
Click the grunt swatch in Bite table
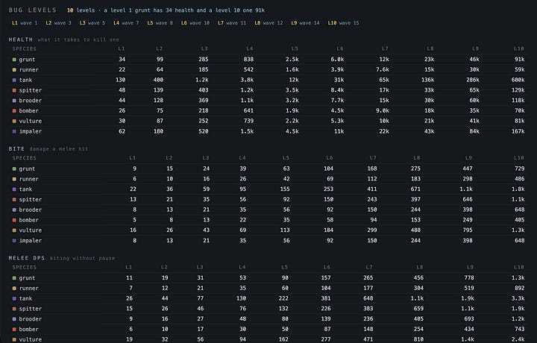coord(14,169)
